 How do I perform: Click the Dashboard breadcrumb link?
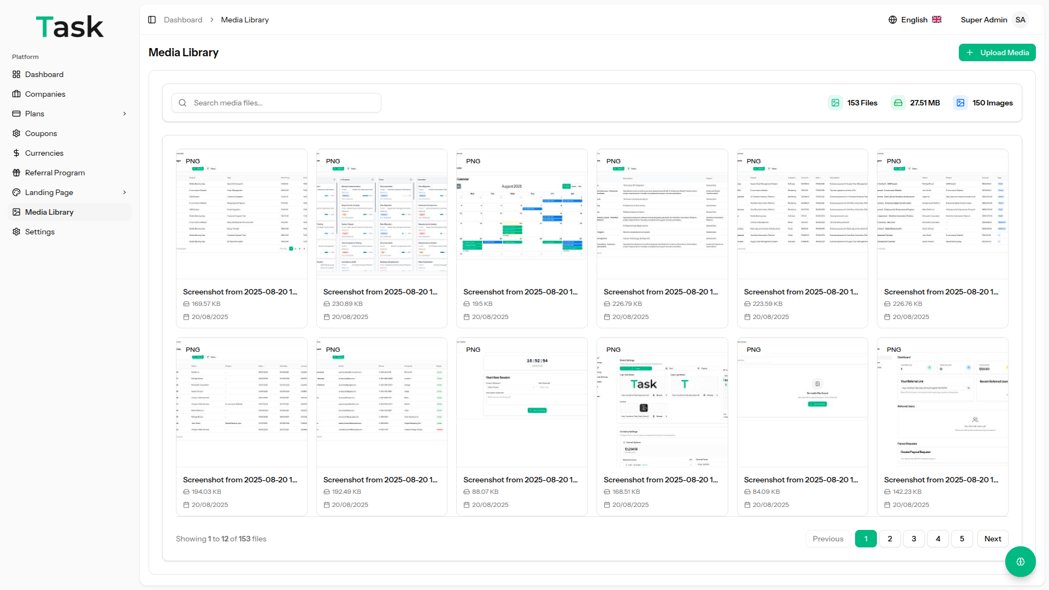click(183, 20)
